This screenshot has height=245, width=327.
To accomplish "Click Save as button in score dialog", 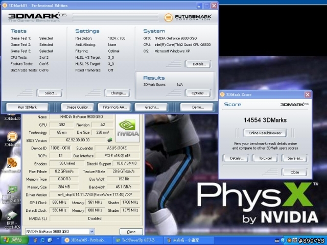I will point(295,158).
